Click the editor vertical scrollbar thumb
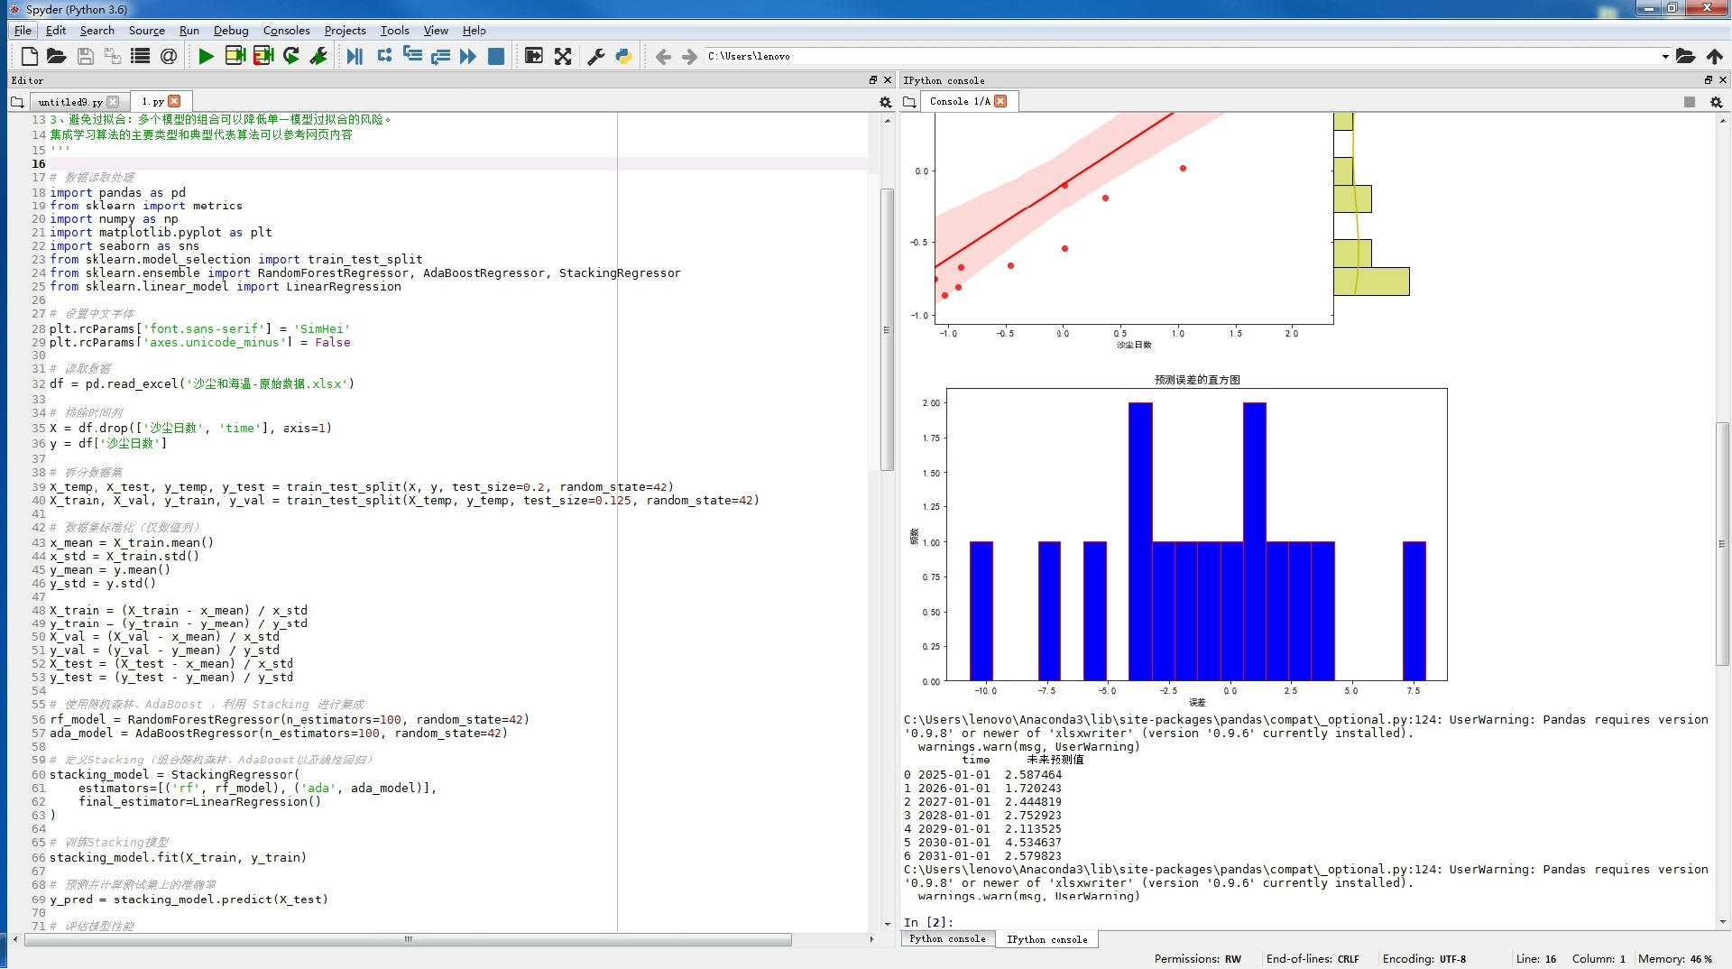The image size is (1732, 969). pos(887,329)
